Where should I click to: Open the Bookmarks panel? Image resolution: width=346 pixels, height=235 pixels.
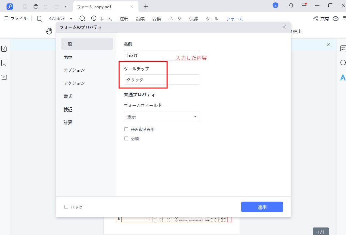click(x=4, y=63)
